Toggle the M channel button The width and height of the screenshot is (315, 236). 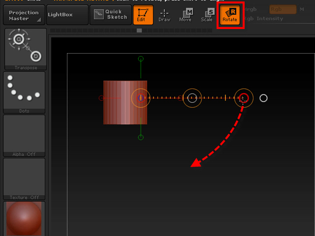click(x=302, y=9)
